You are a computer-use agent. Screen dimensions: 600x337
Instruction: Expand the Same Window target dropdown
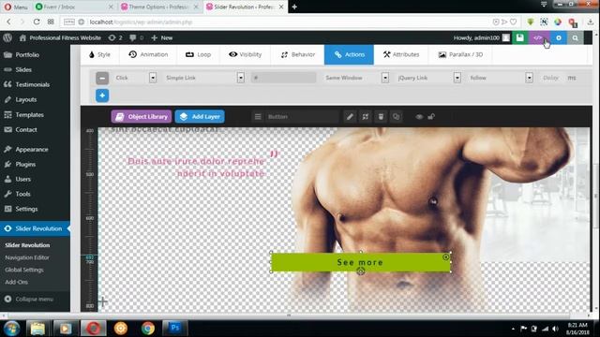point(385,78)
